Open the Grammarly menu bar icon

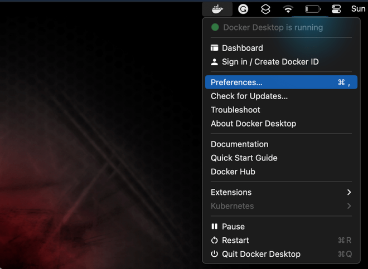[243, 9]
